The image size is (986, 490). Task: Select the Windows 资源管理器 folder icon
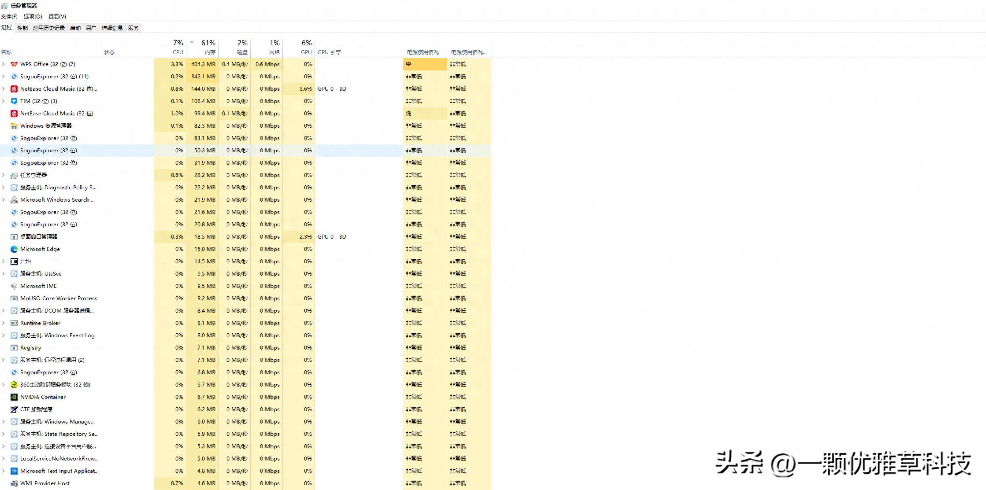[14, 125]
